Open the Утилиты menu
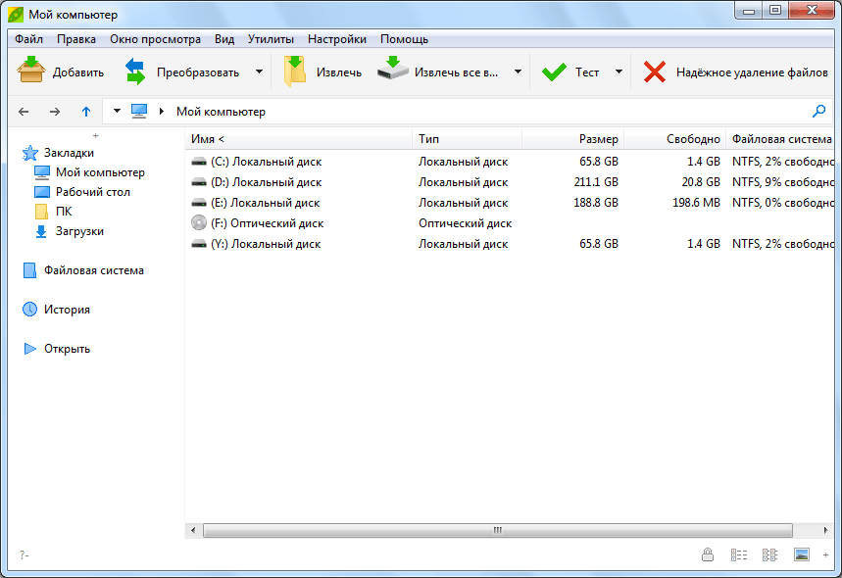 click(271, 39)
